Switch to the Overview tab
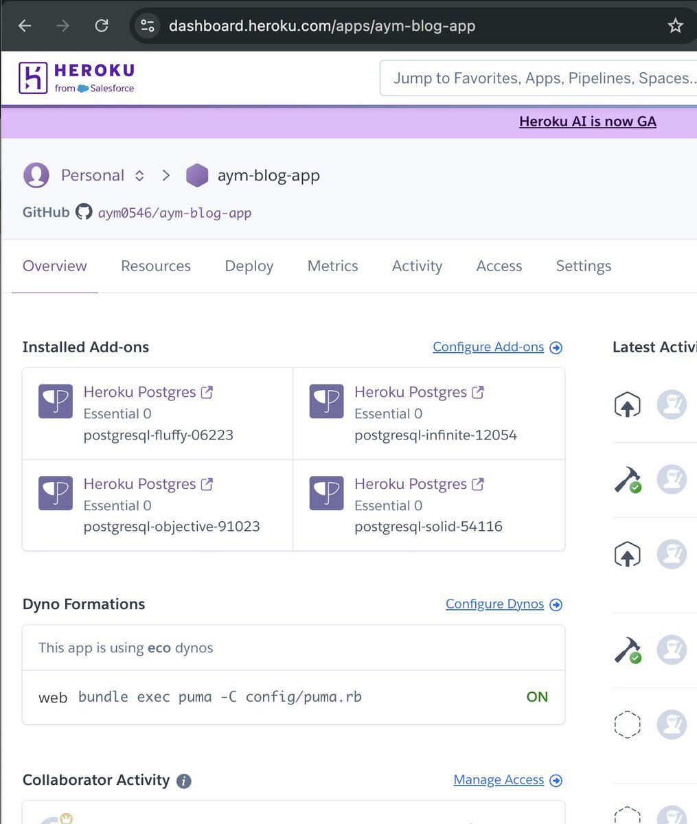697x824 pixels. [55, 266]
